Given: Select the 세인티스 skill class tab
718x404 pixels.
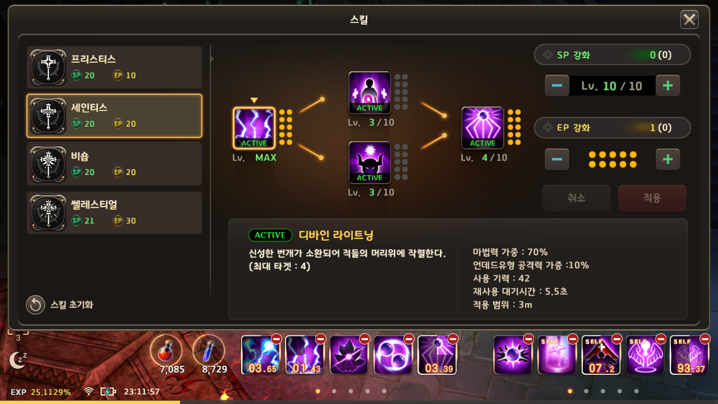Looking at the screenshot, I should [114, 116].
